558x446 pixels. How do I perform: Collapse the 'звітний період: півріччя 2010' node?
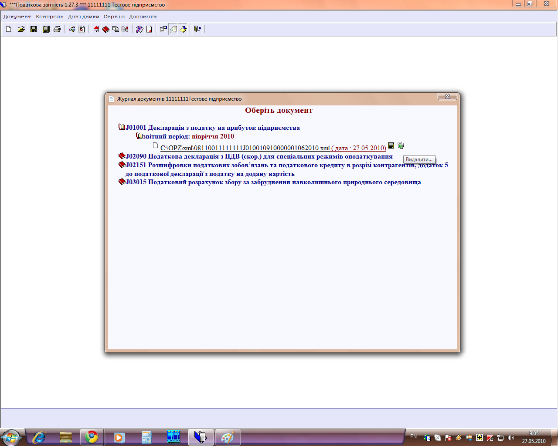139,136
